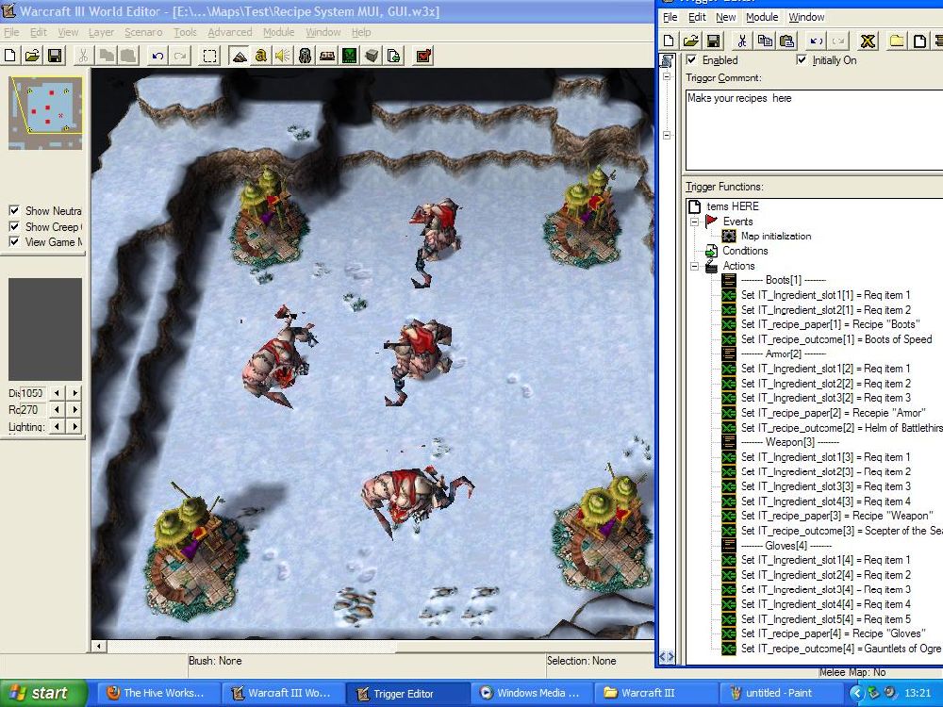Select the Map initialization event

click(776, 237)
